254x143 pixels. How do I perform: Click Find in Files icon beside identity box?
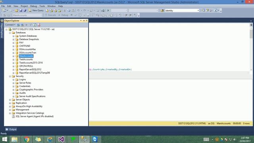pyautogui.click(x=162, y=11)
